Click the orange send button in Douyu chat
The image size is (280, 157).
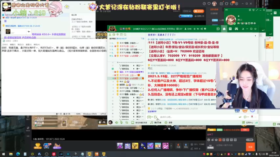[x=250, y=147]
